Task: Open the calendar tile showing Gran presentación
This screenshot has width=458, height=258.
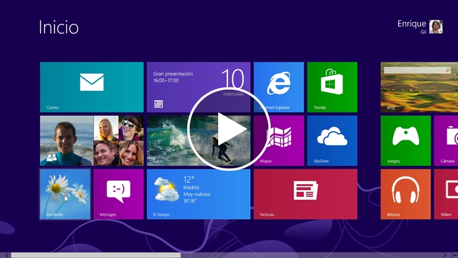Action: click(x=198, y=87)
